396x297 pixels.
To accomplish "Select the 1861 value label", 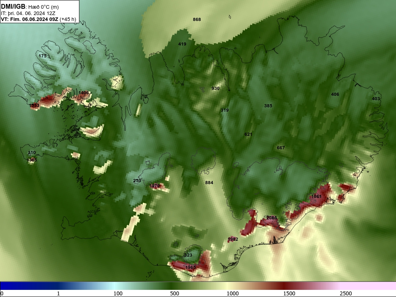I will (x=316, y=196).
